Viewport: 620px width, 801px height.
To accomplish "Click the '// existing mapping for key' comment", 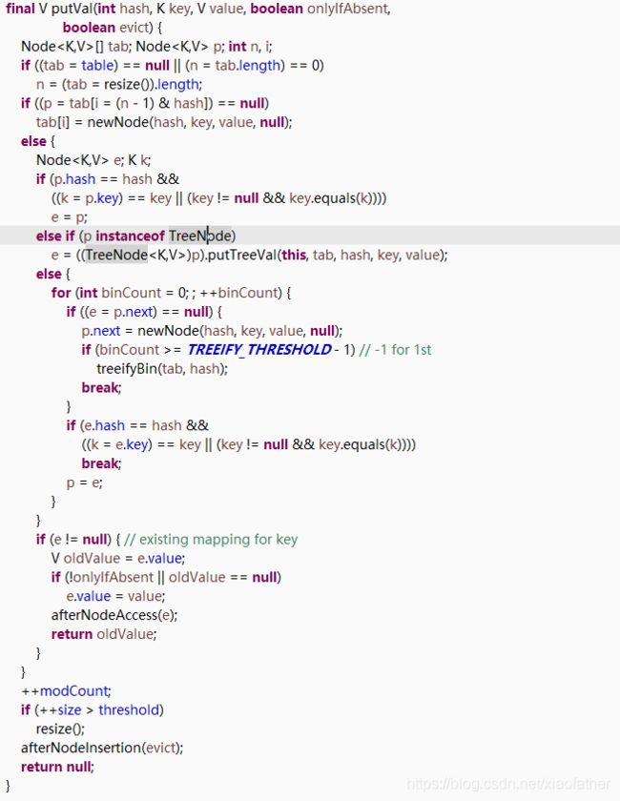I will [211, 539].
